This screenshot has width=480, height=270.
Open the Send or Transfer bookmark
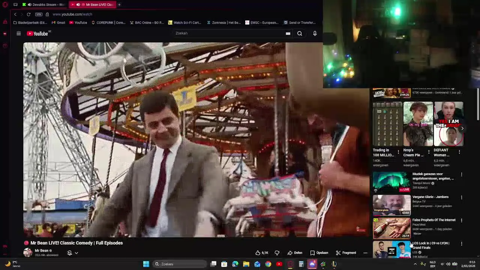click(299, 22)
